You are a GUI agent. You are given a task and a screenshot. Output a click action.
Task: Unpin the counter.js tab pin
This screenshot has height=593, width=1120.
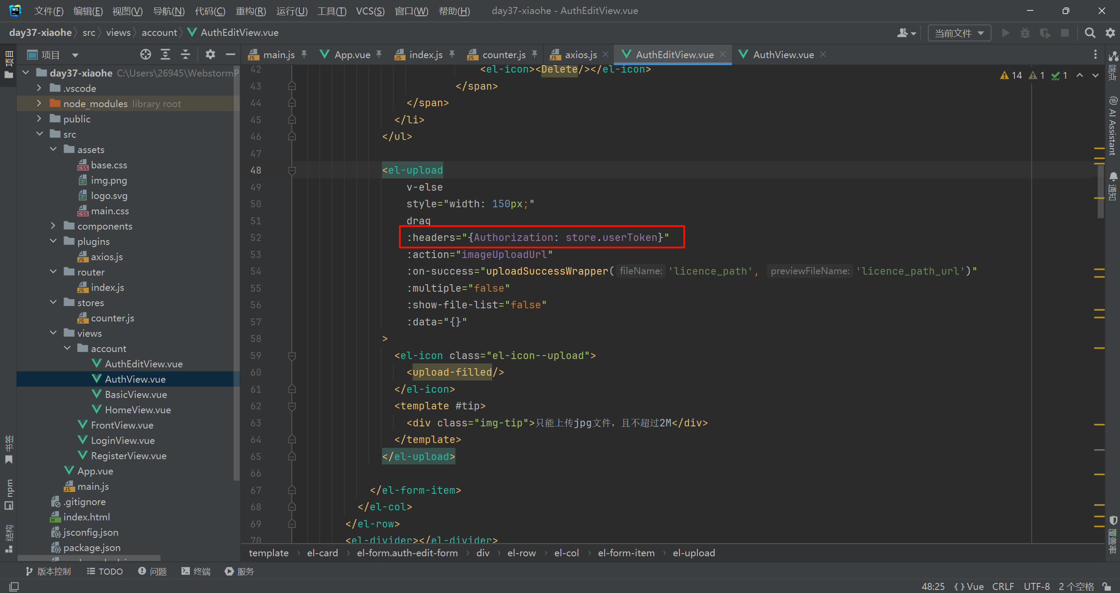(535, 54)
